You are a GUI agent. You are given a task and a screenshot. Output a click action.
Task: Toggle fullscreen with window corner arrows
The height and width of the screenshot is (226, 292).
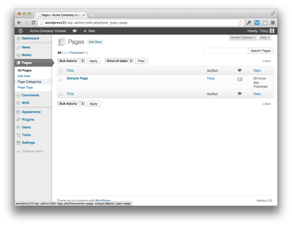click(273, 14)
